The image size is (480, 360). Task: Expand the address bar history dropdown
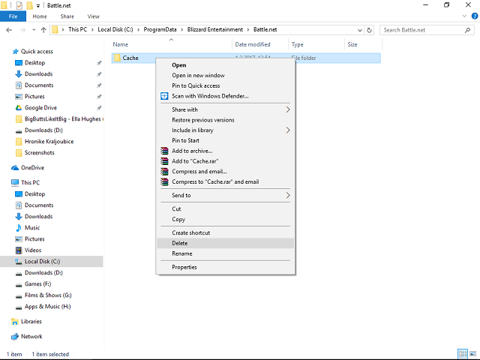pos(360,30)
